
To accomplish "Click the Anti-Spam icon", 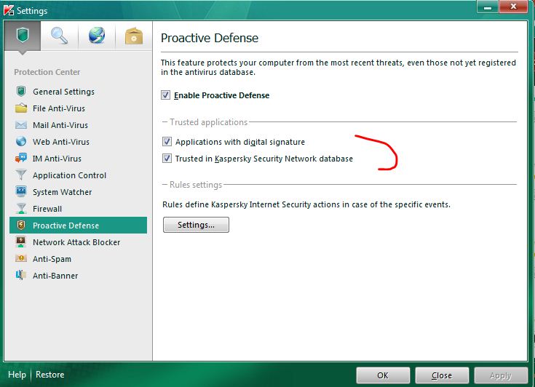I will [x=21, y=258].
